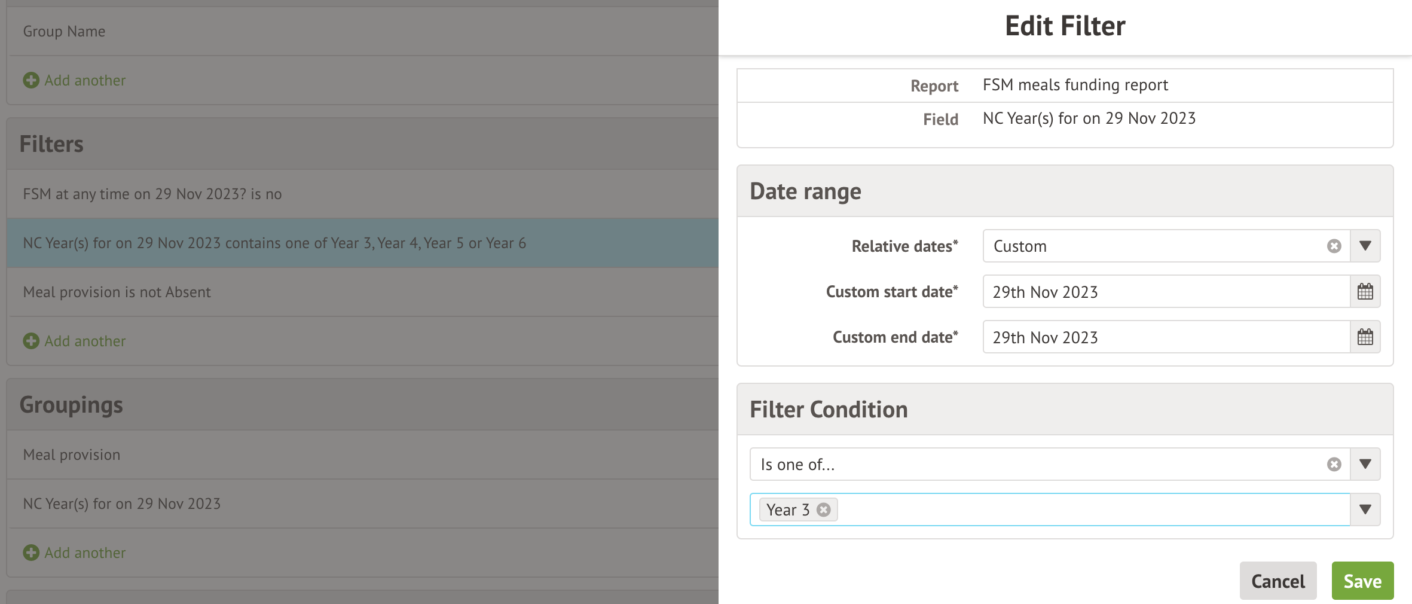
Task: Select the FSM at any time filter row
Action: point(152,193)
